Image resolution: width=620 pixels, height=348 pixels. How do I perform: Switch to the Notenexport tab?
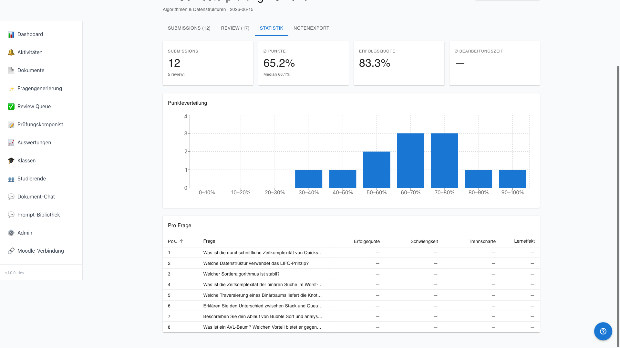pyautogui.click(x=311, y=28)
